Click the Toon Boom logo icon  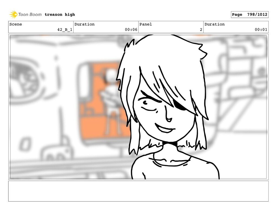click(x=14, y=15)
